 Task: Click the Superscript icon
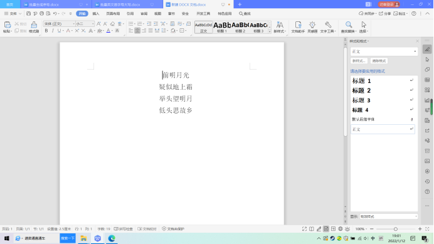tap(77, 31)
